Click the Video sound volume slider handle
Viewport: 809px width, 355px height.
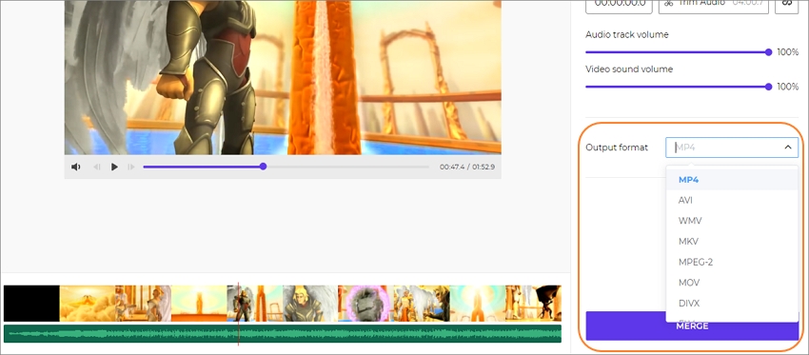pos(769,87)
